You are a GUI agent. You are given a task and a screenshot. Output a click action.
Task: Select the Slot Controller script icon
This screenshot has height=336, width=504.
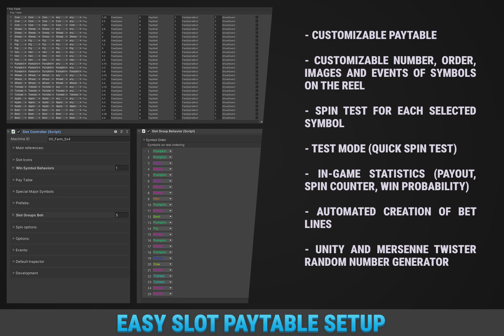tap(13, 131)
